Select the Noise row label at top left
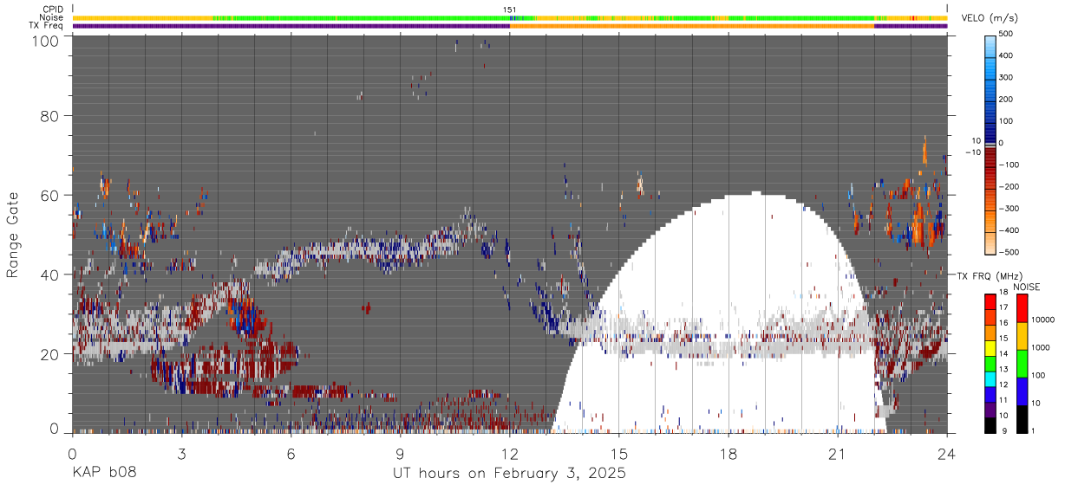 51,17
